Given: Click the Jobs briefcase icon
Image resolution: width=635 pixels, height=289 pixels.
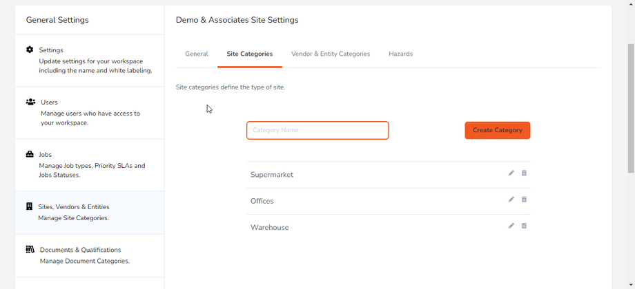Looking at the screenshot, I should click(x=30, y=154).
